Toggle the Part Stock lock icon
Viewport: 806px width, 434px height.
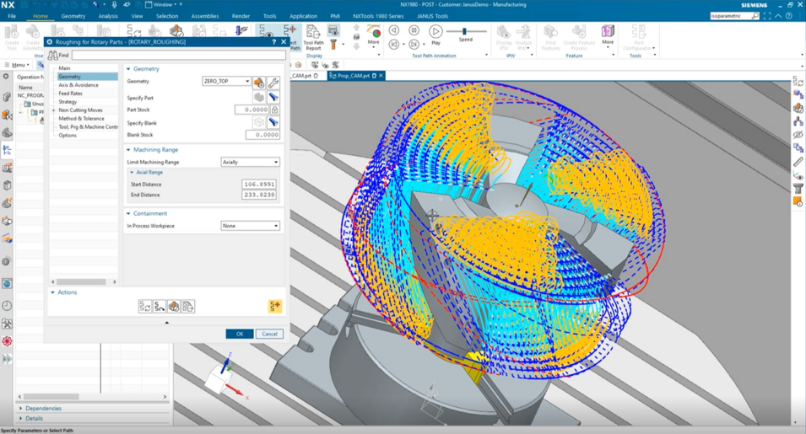(x=275, y=110)
